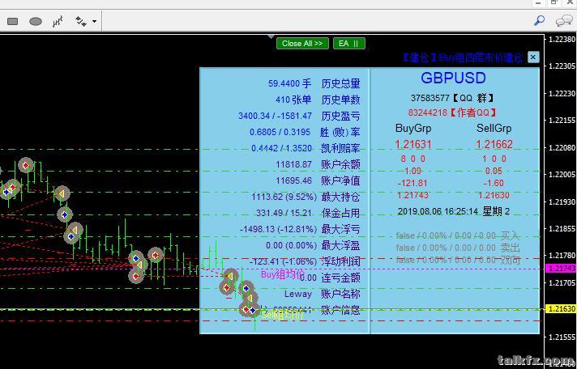
Task: Click the chart shift triangle marker at chart top
Action: 271,36
